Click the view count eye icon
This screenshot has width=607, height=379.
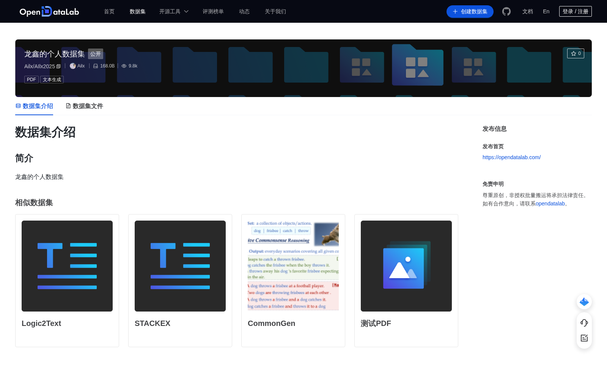124,66
